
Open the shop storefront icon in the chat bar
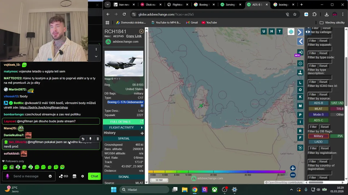tap(74, 176)
